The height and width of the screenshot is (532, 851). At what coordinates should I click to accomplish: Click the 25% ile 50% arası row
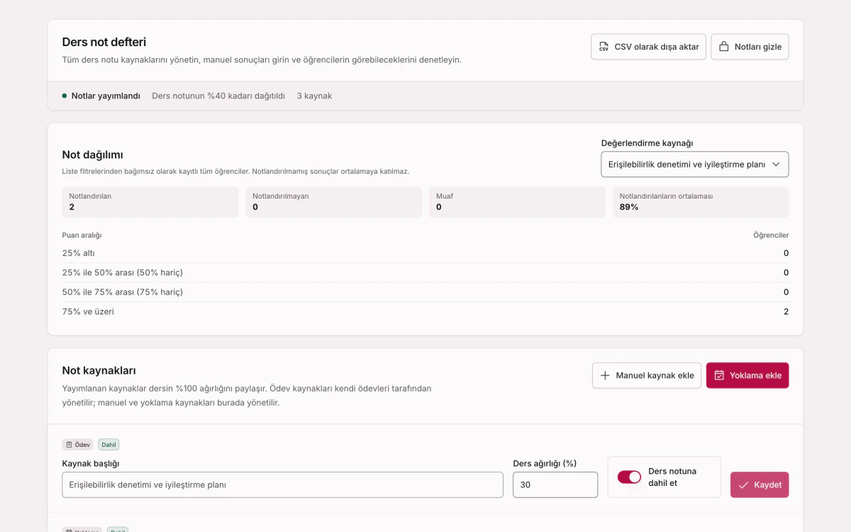tap(425, 272)
